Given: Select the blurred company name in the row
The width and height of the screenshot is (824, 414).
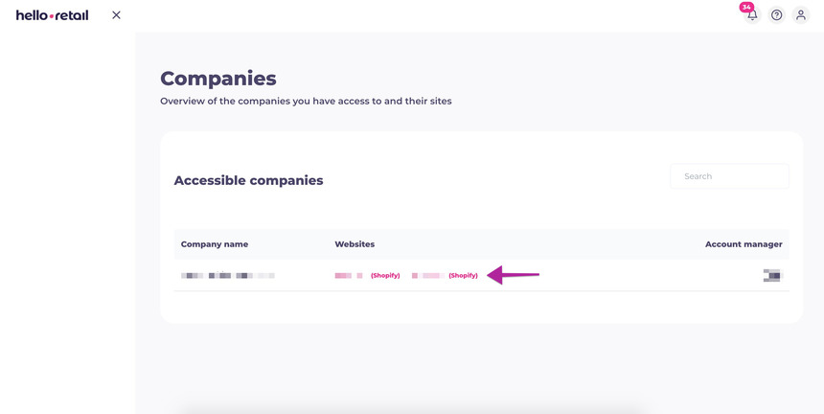Looking at the screenshot, I should 228,275.
